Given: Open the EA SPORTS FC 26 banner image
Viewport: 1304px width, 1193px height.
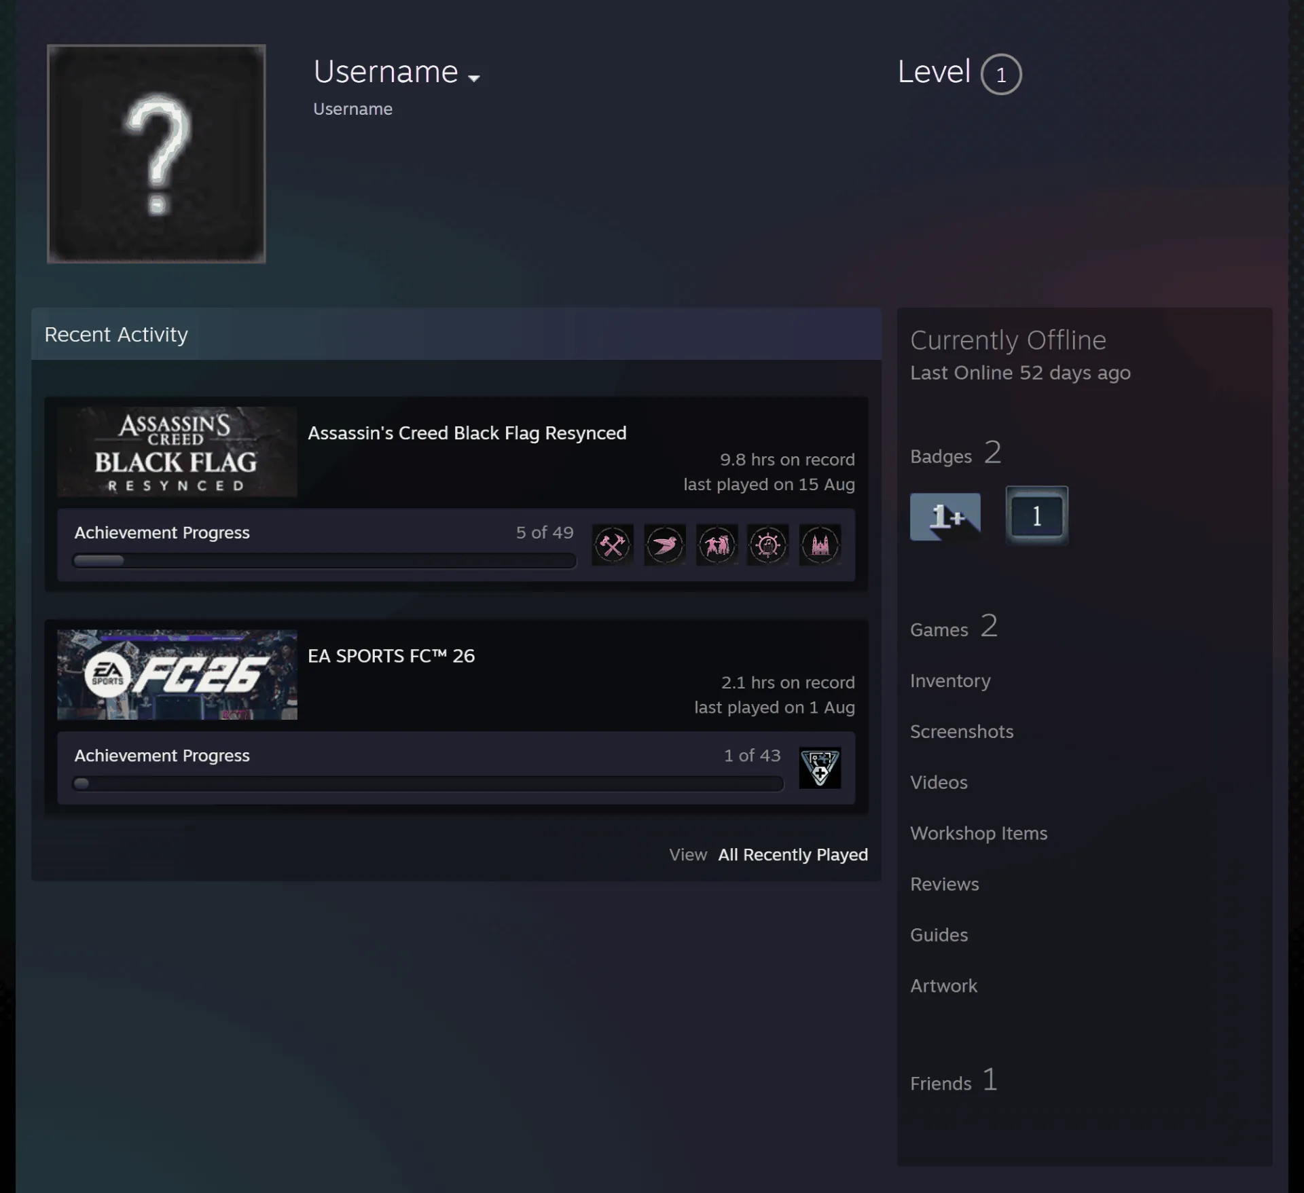Looking at the screenshot, I should [x=177, y=674].
